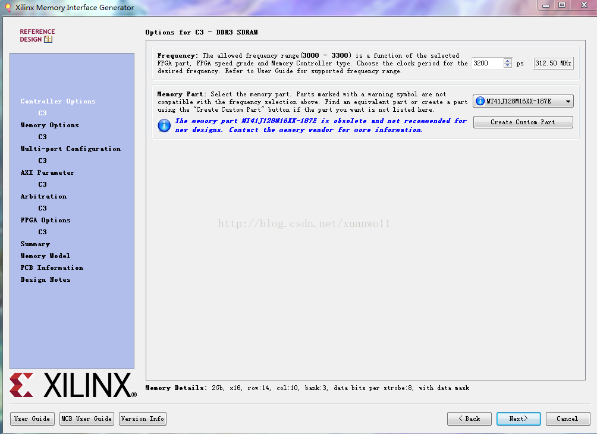Select Multi-port Configuration in the sidebar
This screenshot has width=597, height=434.
(70, 149)
